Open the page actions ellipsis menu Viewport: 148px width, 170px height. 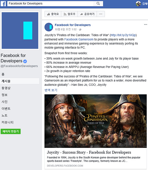pos(101,14)
